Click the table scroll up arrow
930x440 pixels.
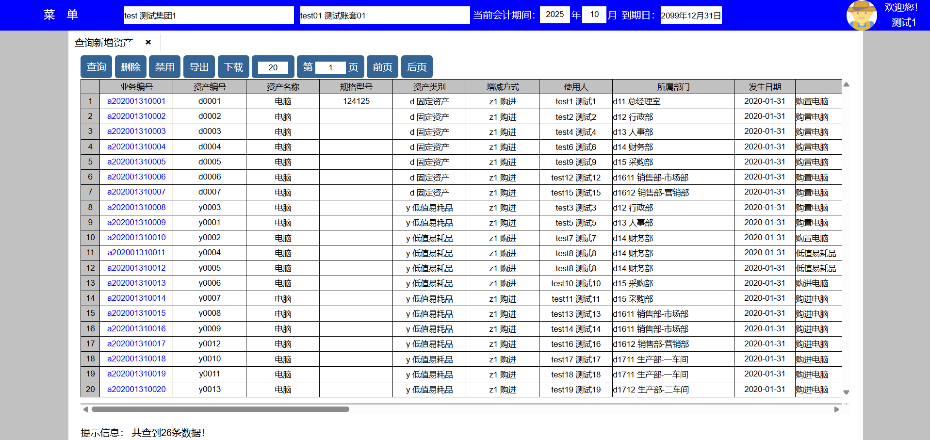click(x=846, y=85)
